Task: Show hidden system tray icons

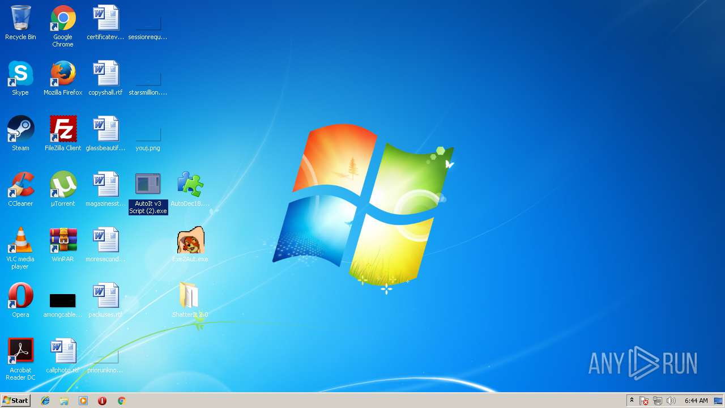Action: click(632, 401)
